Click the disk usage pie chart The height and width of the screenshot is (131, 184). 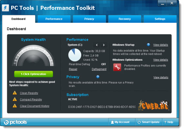pyautogui.click(x=75, y=55)
